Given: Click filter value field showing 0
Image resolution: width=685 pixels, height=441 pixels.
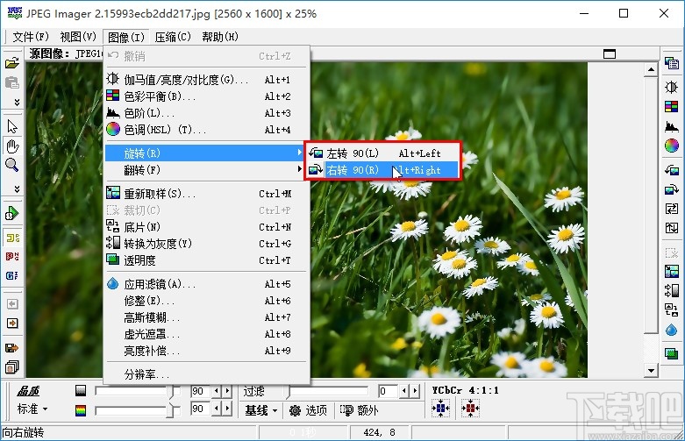Looking at the screenshot, I should [388, 391].
